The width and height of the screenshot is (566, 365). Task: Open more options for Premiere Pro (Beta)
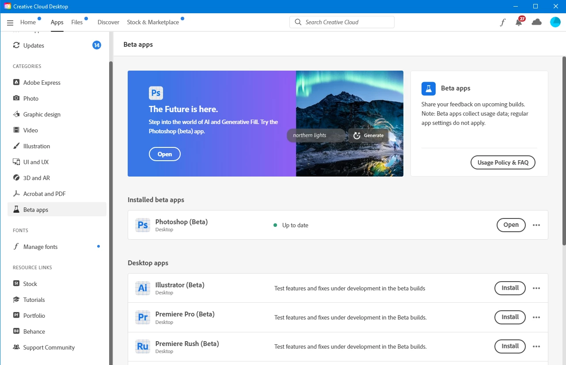pos(536,317)
